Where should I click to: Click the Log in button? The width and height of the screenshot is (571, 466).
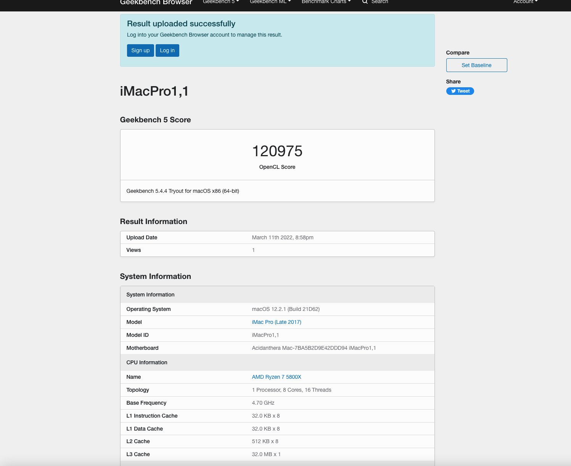167,50
